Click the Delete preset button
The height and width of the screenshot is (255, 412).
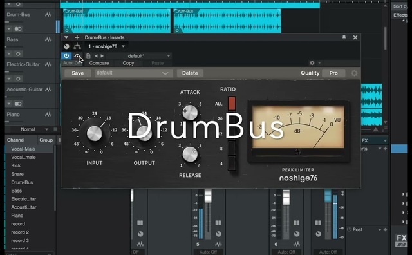[190, 73]
